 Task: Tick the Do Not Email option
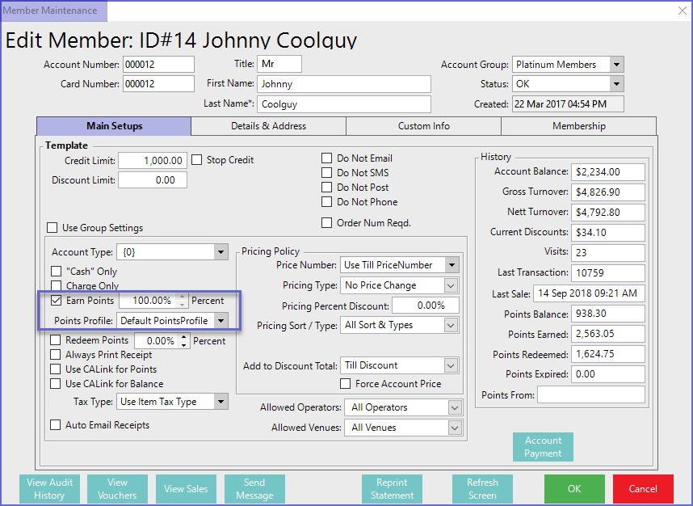pyautogui.click(x=327, y=158)
